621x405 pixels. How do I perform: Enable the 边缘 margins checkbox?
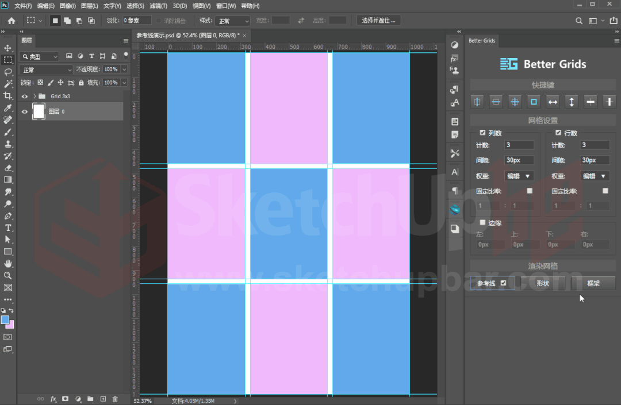(482, 223)
